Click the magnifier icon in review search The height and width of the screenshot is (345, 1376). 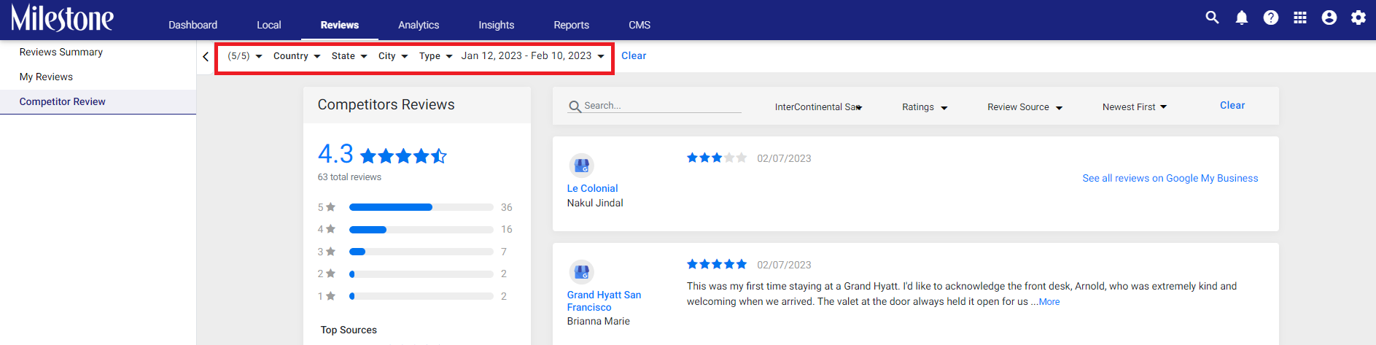(x=575, y=106)
